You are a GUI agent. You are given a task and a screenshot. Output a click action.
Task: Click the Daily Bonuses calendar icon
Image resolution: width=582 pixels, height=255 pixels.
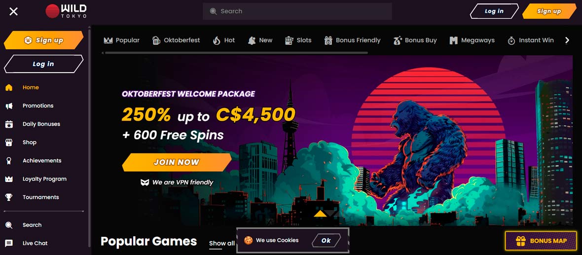click(x=9, y=124)
